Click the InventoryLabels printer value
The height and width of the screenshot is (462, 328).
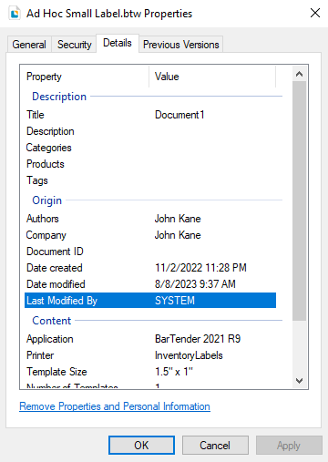pyautogui.click(x=189, y=355)
